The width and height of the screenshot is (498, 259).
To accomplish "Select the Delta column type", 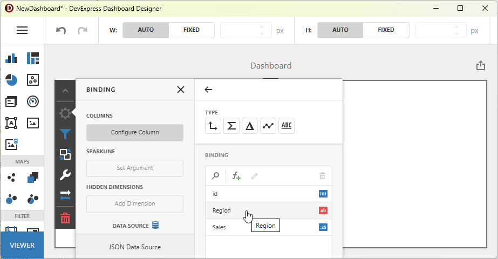I will coord(250,126).
